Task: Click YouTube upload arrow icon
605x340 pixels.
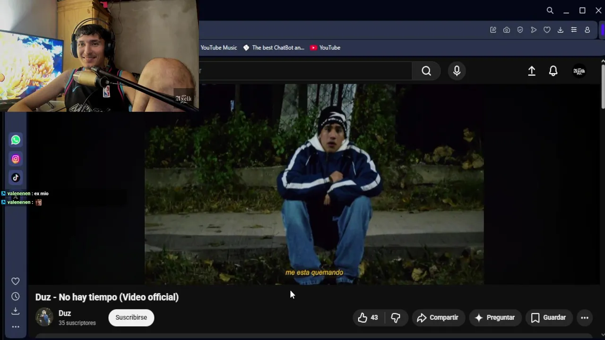Action: 532,71
